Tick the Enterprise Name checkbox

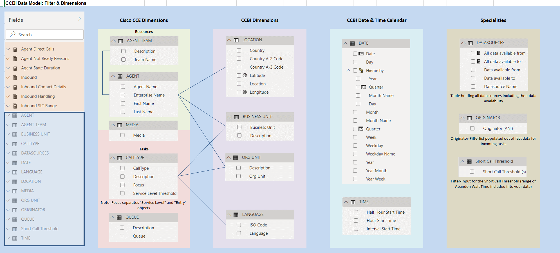point(123,95)
